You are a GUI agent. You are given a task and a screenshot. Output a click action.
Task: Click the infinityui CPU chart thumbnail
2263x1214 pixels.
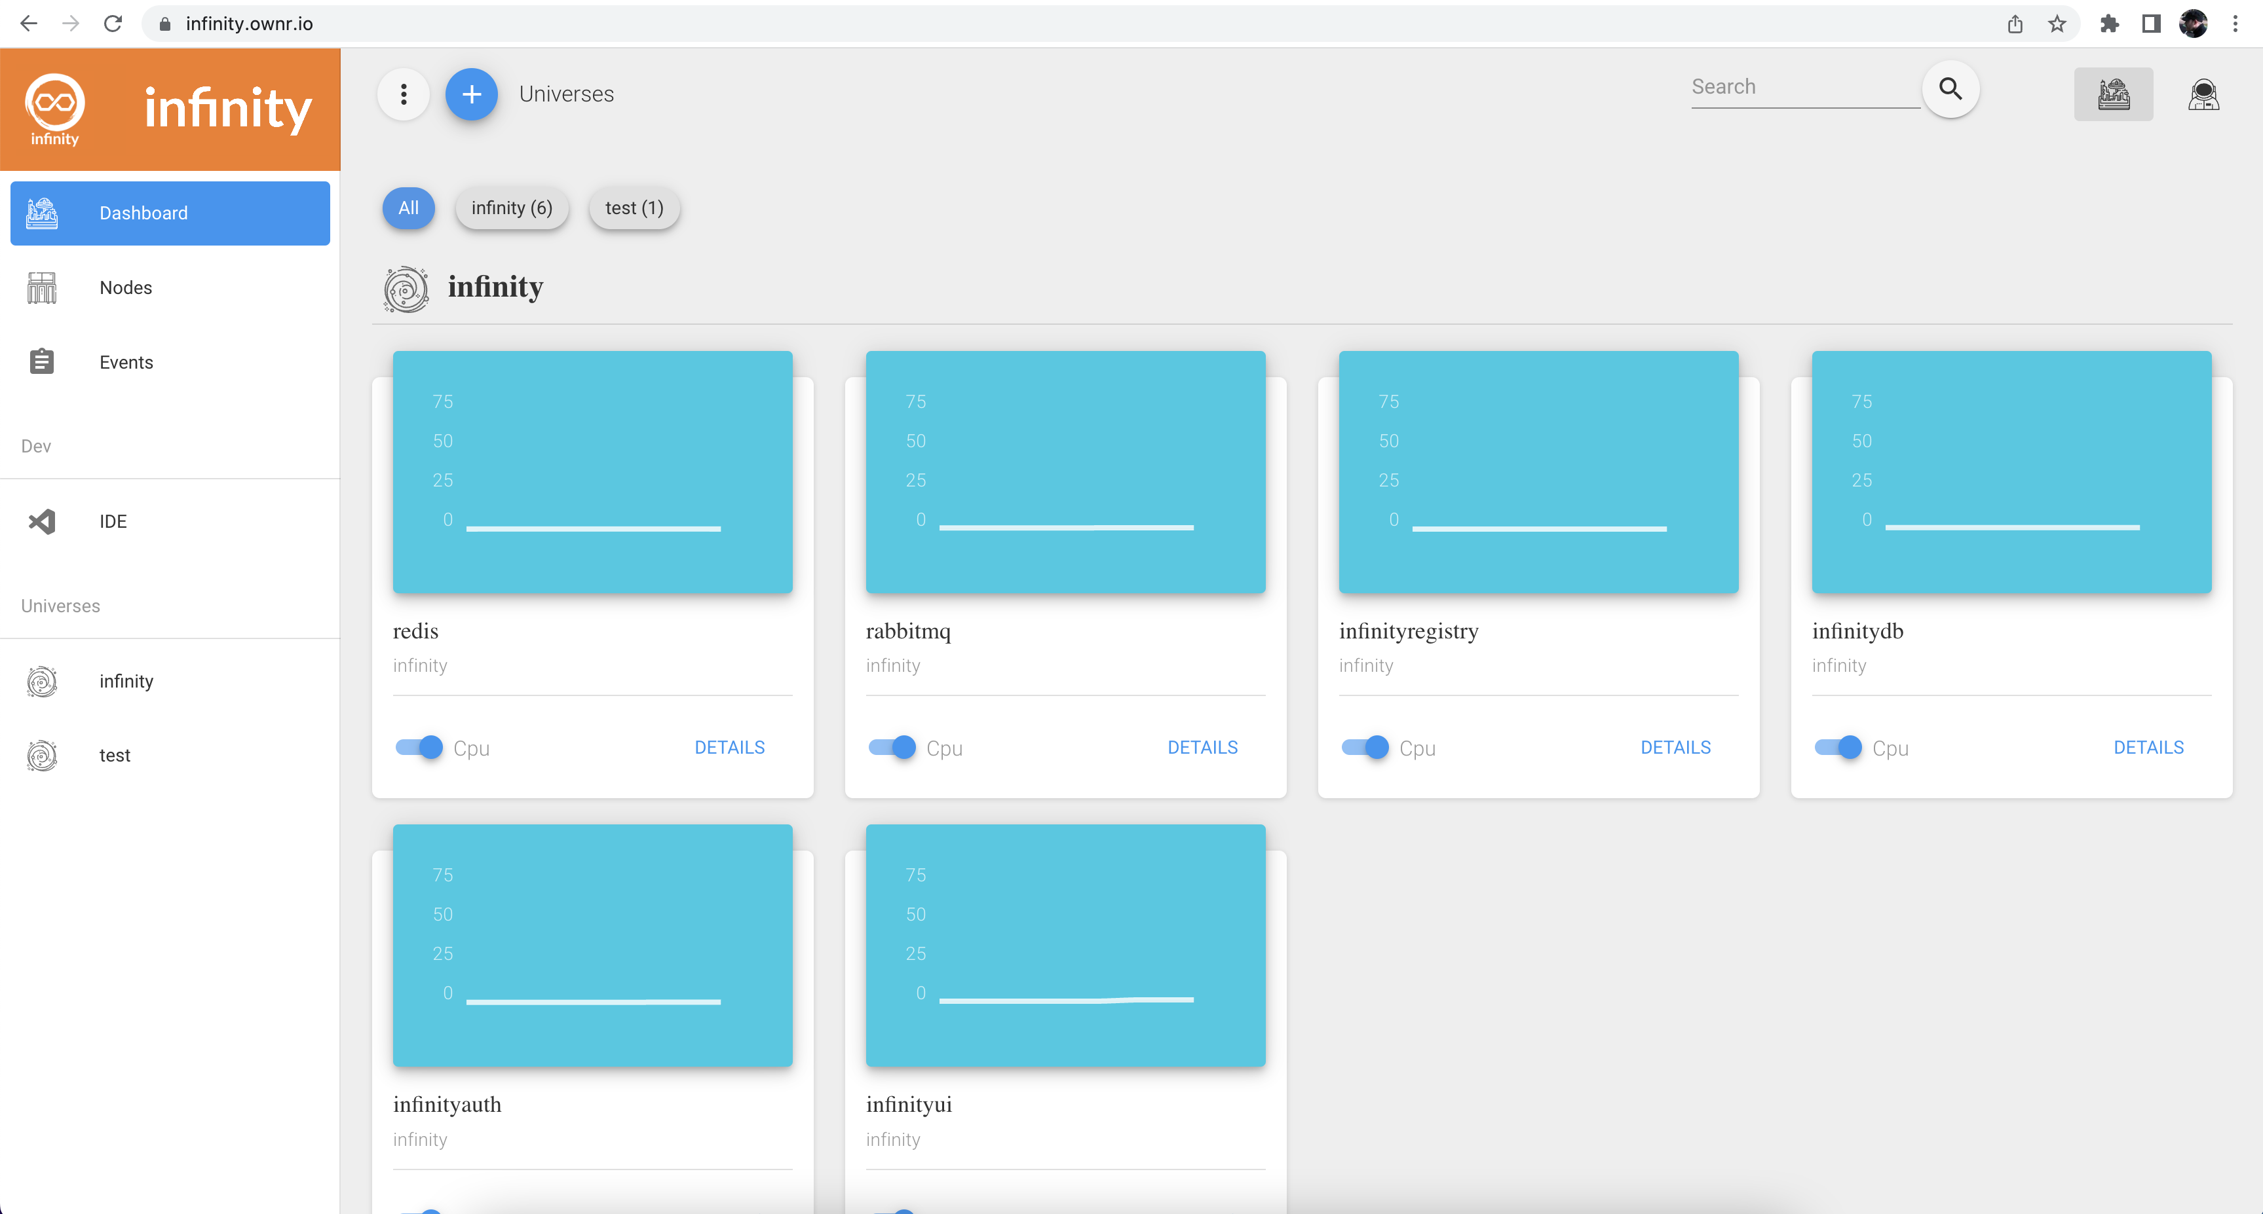tap(1065, 946)
